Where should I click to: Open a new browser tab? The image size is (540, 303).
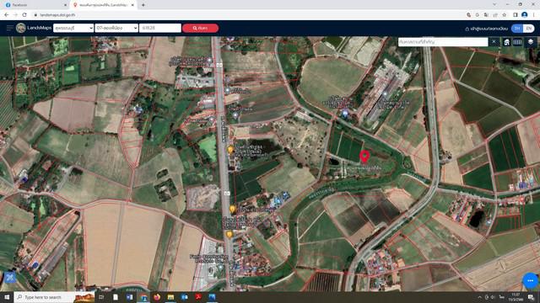click(x=143, y=5)
